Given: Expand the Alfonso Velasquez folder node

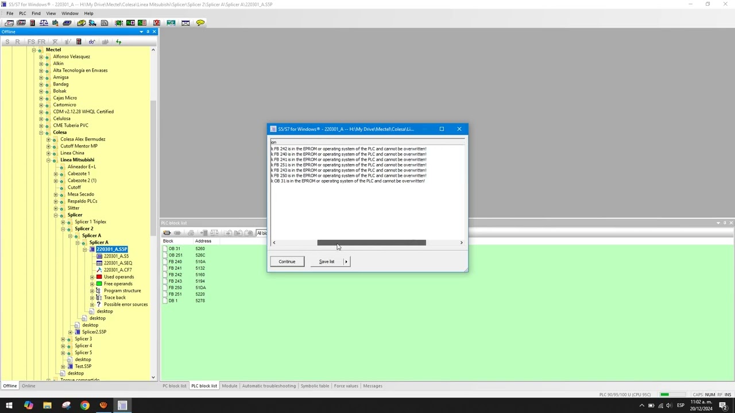Looking at the screenshot, I should pyautogui.click(x=41, y=57).
